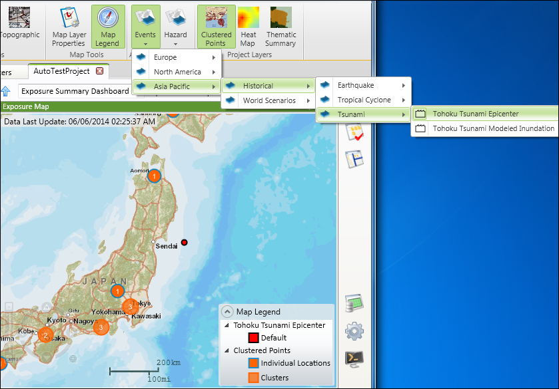Choose Tohoku Tsunami Modeled Inundation
The width and height of the screenshot is (559, 389).
[x=493, y=128]
